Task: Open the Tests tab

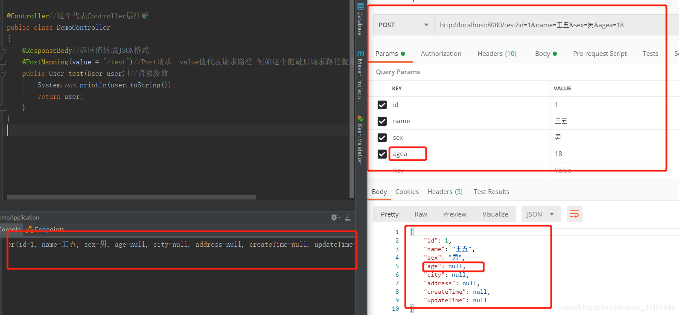Action: [x=650, y=53]
